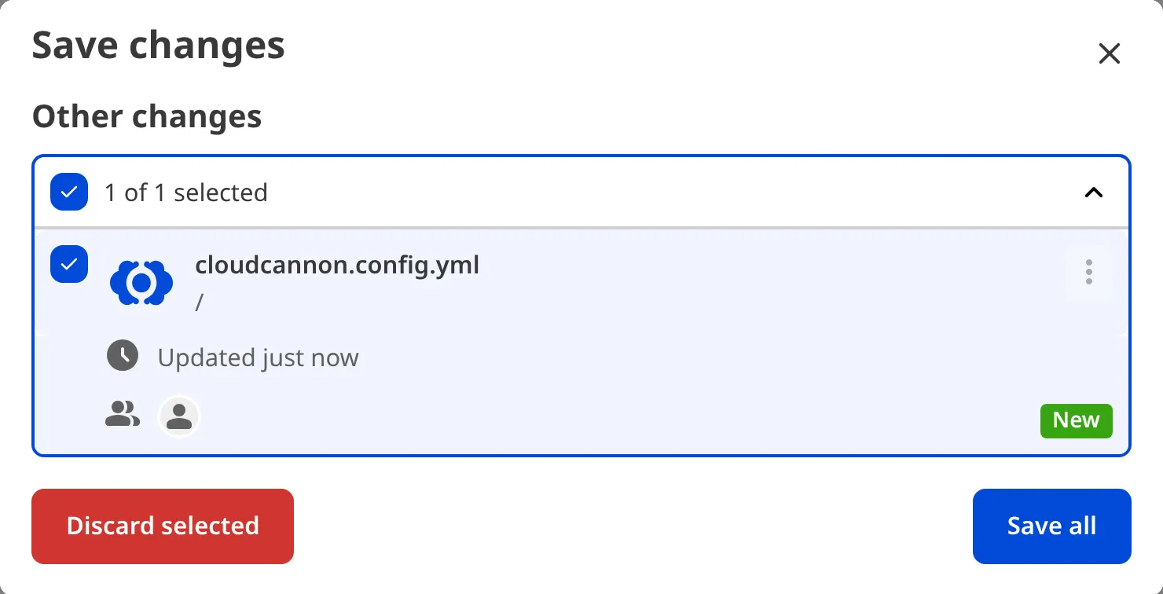Open the three-dot options menu for cloudcannon.config.yml
Image resolution: width=1163 pixels, height=594 pixels.
1089,272
